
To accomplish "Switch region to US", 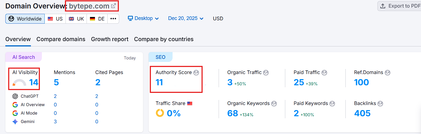I will click(55, 19).
